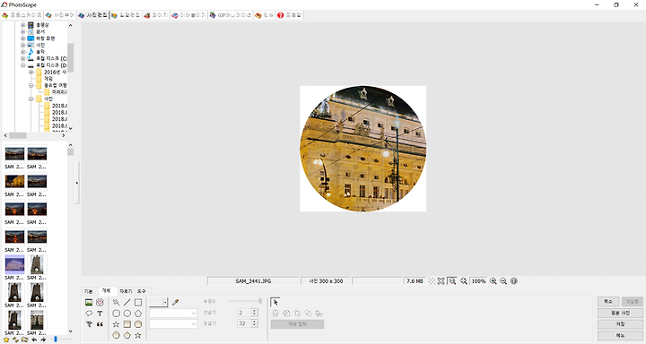Expand the music folder node
Screen dimensions: 646x344
23,52
